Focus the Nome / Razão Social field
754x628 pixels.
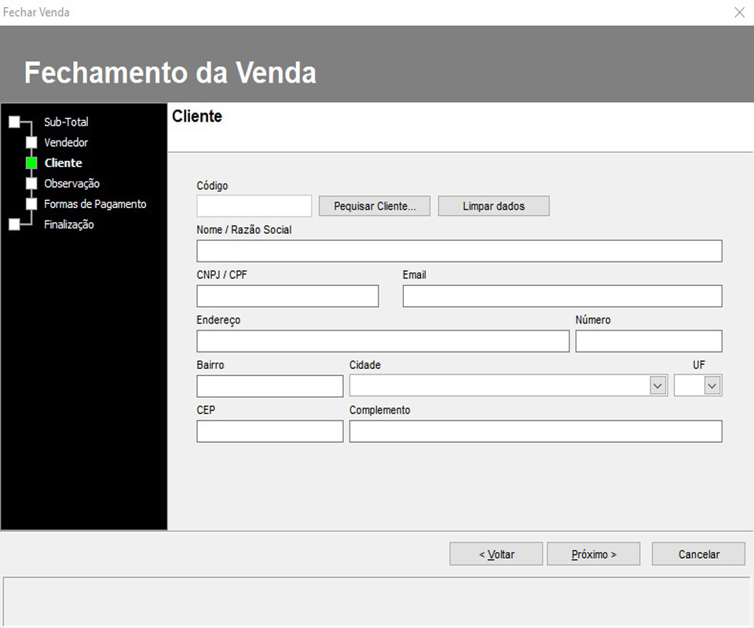click(459, 250)
